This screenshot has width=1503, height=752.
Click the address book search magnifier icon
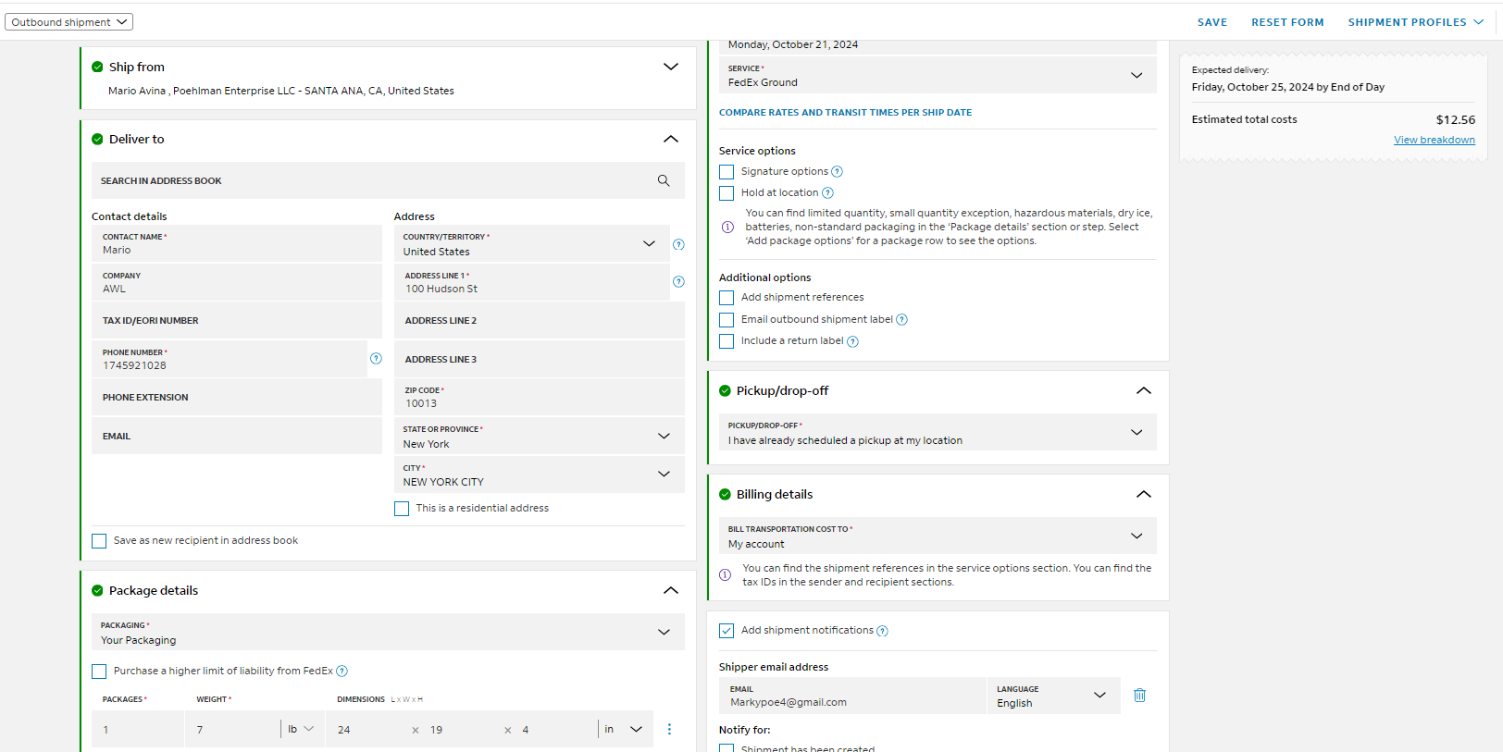pos(664,180)
